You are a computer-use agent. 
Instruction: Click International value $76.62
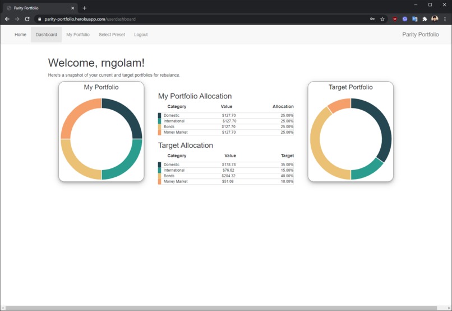click(228, 170)
